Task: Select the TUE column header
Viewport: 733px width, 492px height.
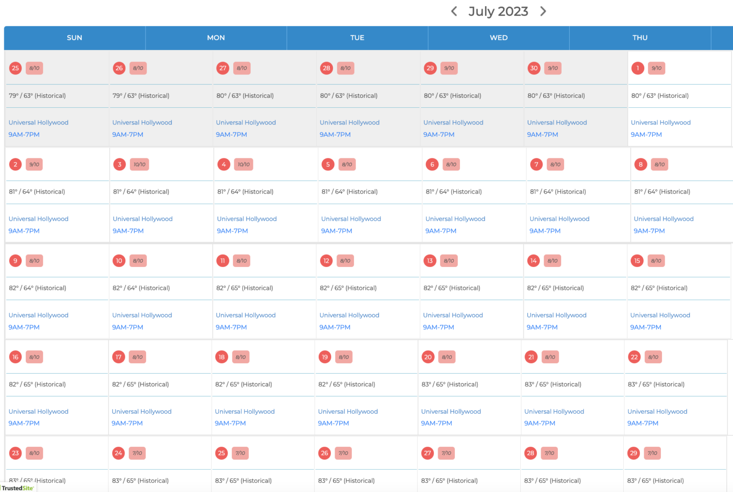Action: pos(357,38)
